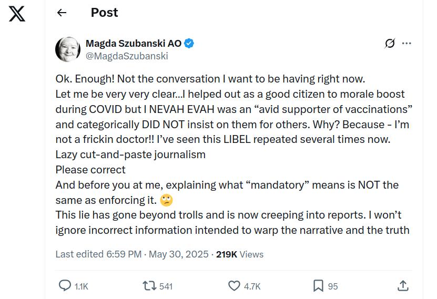Click the X logo to go home
Viewport: 437px width, 299px height.
coord(17,14)
